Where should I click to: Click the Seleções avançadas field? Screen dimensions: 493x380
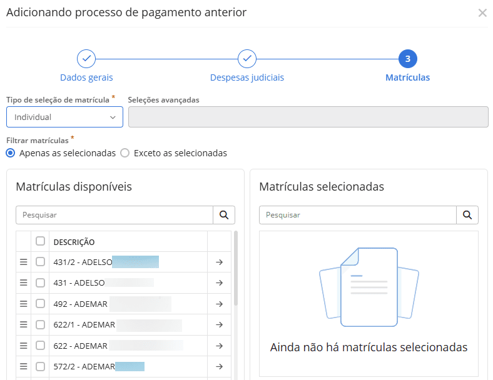pyautogui.click(x=308, y=117)
